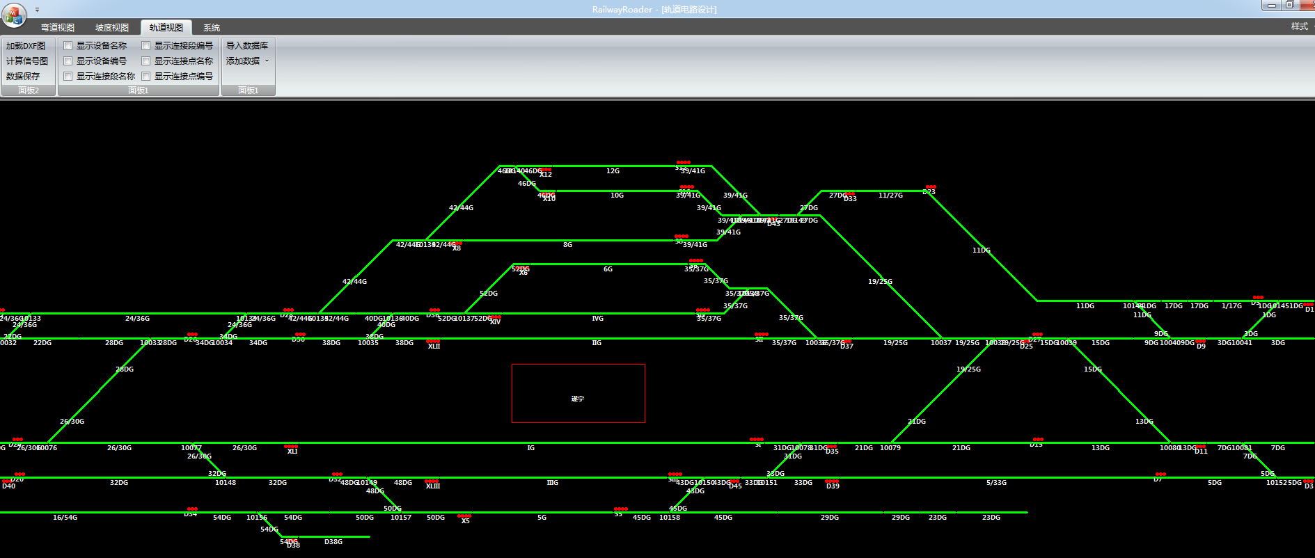Switch to the 弯道视图 tab

pyautogui.click(x=58, y=28)
